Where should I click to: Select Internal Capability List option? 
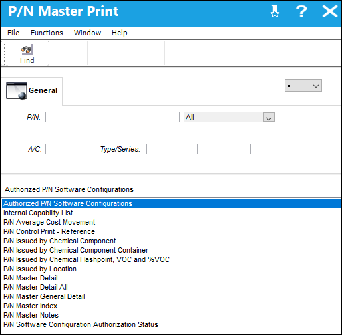(x=172, y=213)
